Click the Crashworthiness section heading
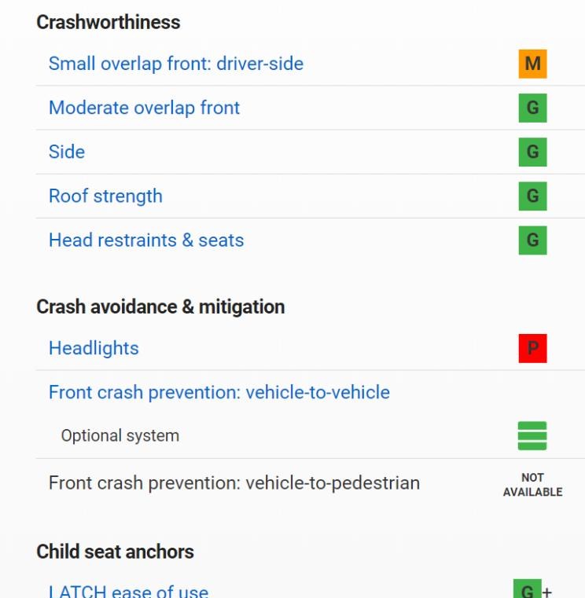Image resolution: width=585 pixels, height=598 pixels. pos(109,22)
